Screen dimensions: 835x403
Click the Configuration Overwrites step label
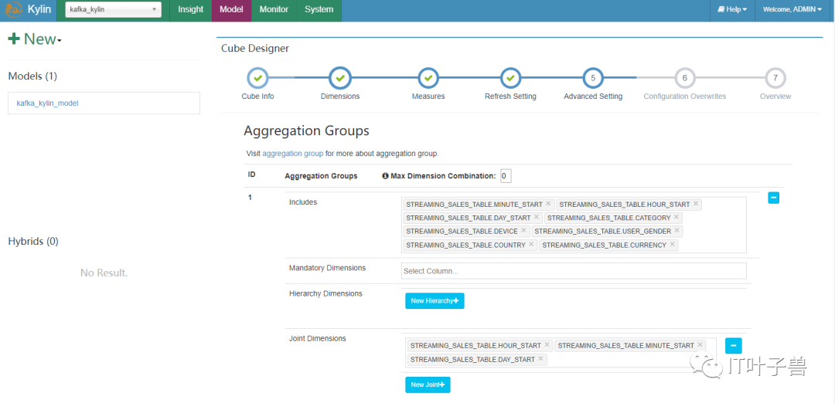(685, 97)
